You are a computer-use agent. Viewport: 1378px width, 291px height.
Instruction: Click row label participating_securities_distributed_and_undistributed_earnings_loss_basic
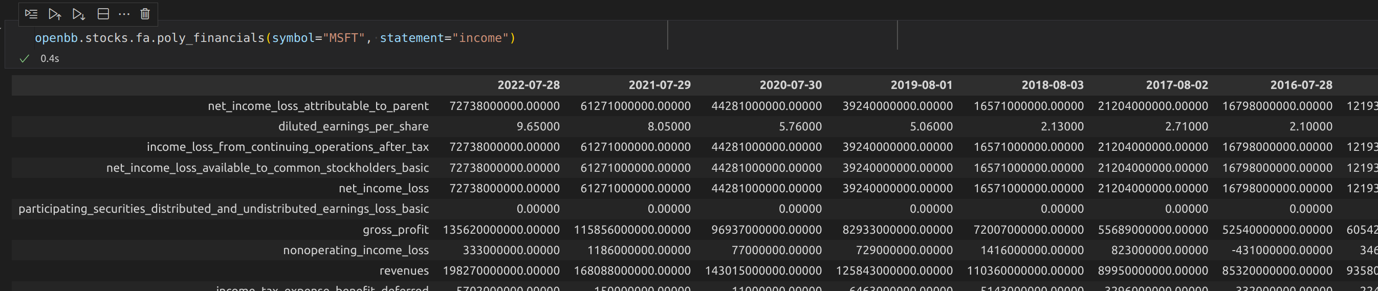pos(224,209)
